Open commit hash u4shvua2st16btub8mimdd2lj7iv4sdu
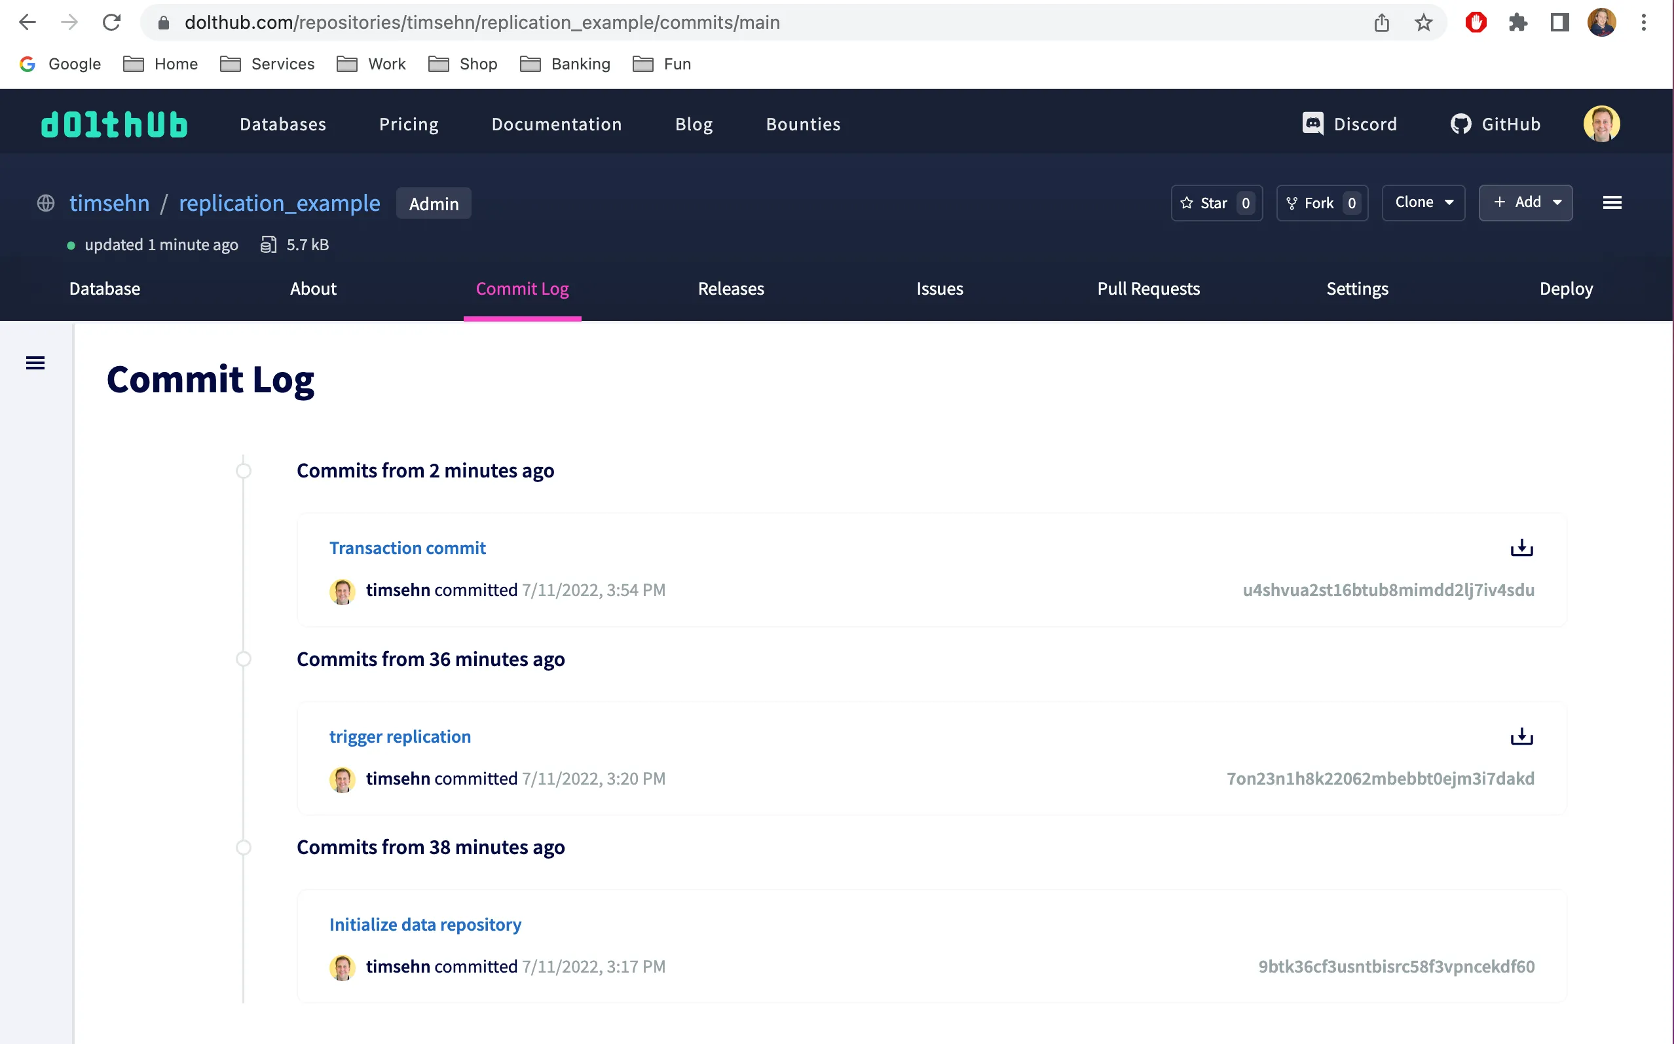Screen dimensions: 1674x1044 point(1388,589)
